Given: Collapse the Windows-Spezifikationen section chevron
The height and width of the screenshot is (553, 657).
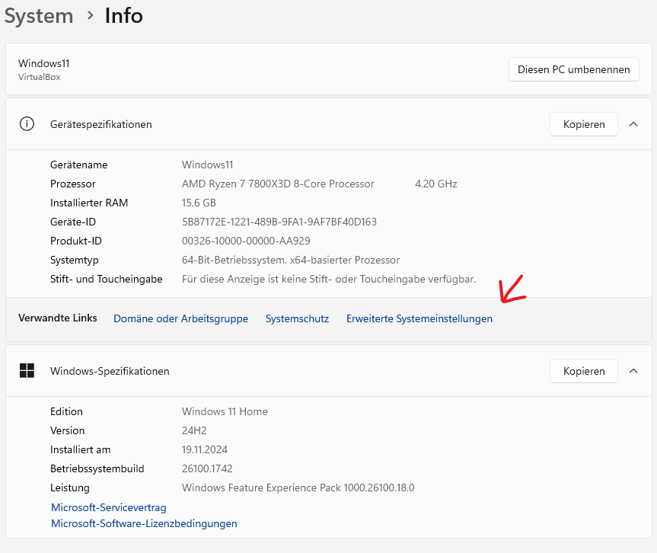Looking at the screenshot, I should [x=633, y=371].
